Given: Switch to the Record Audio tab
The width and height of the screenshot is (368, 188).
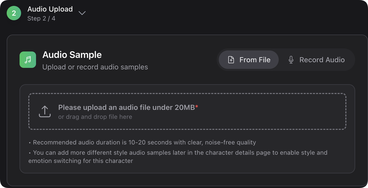Looking at the screenshot, I should 316,60.
